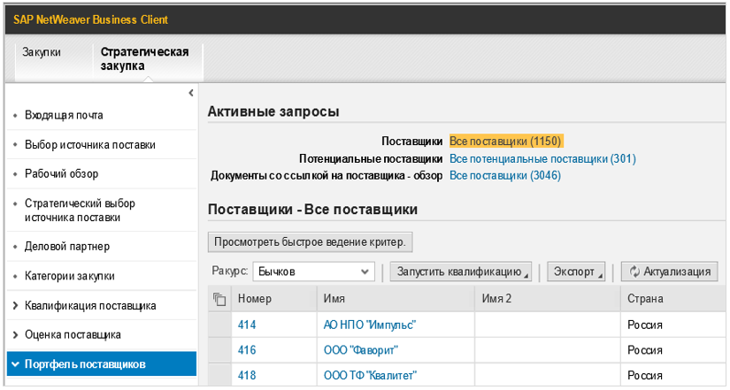Image resolution: width=730 pixels, height=390 pixels.
Task: Open the АО НПО "Импульс" supplier link
Action: tap(370, 325)
